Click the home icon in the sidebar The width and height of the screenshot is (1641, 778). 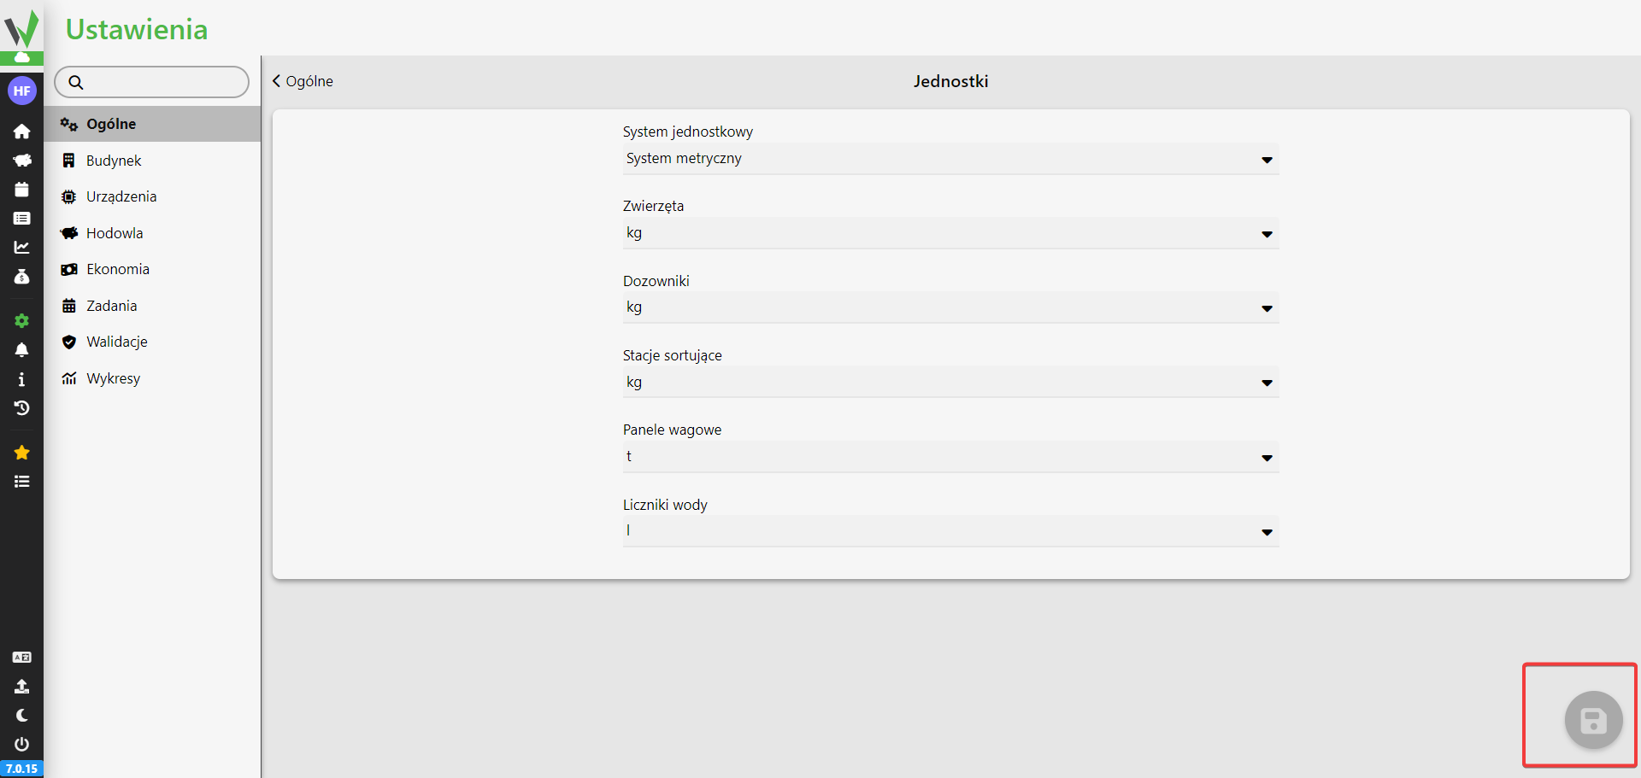pyautogui.click(x=21, y=132)
